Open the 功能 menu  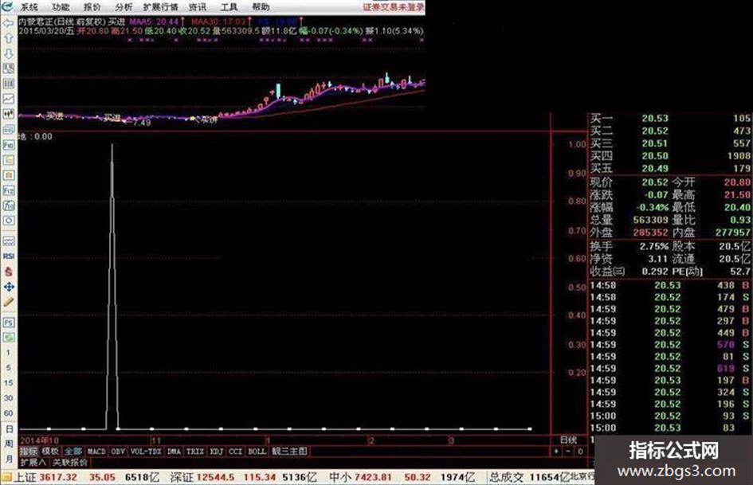tap(61, 6)
